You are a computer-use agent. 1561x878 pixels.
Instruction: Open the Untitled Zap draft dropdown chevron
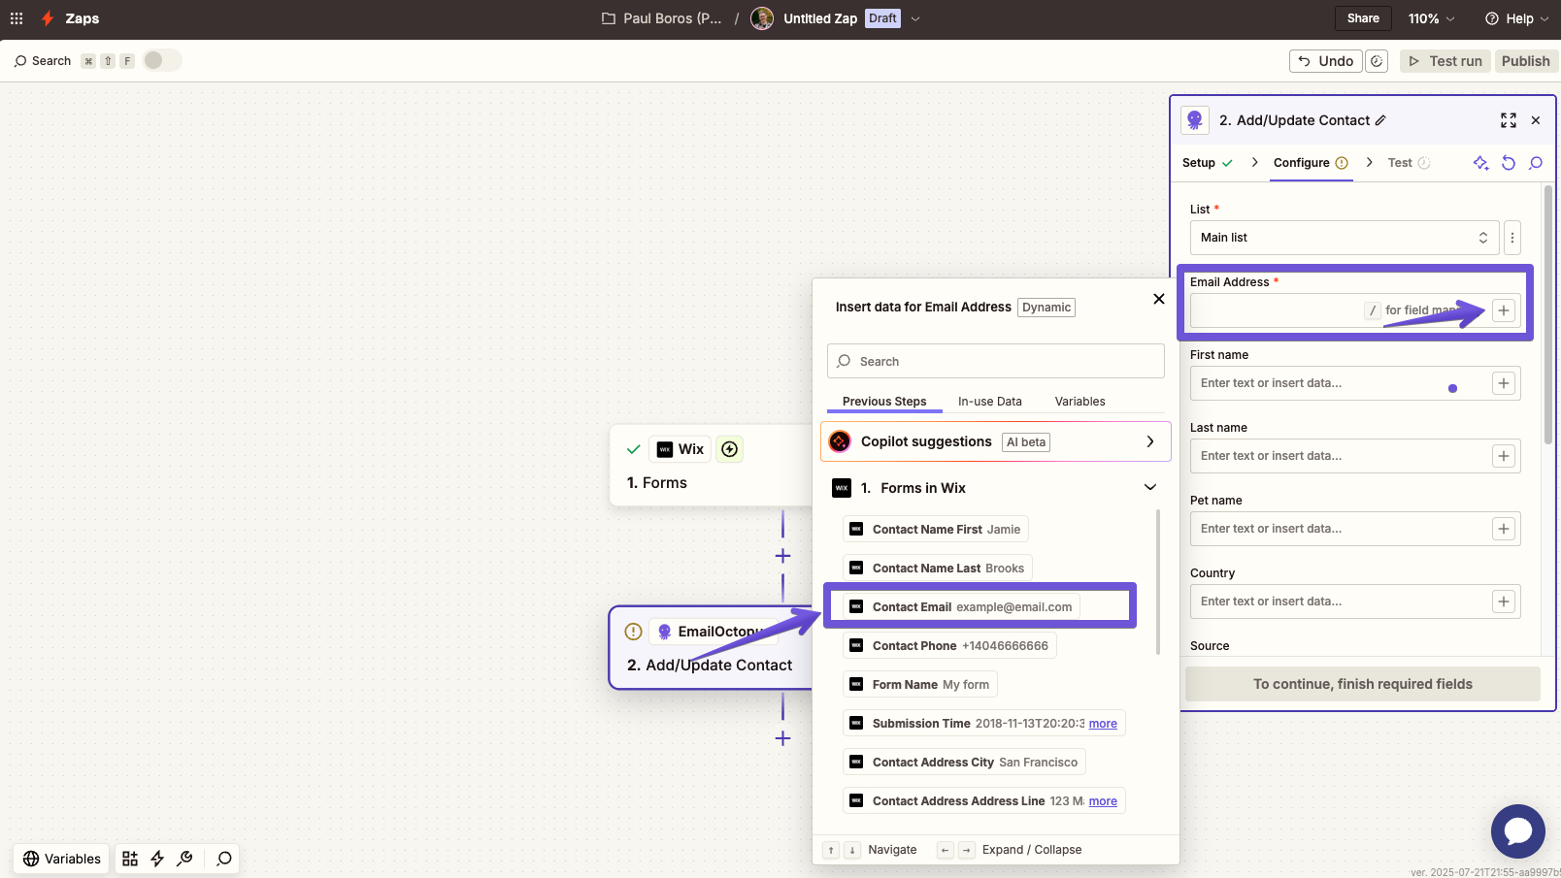[915, 18]
